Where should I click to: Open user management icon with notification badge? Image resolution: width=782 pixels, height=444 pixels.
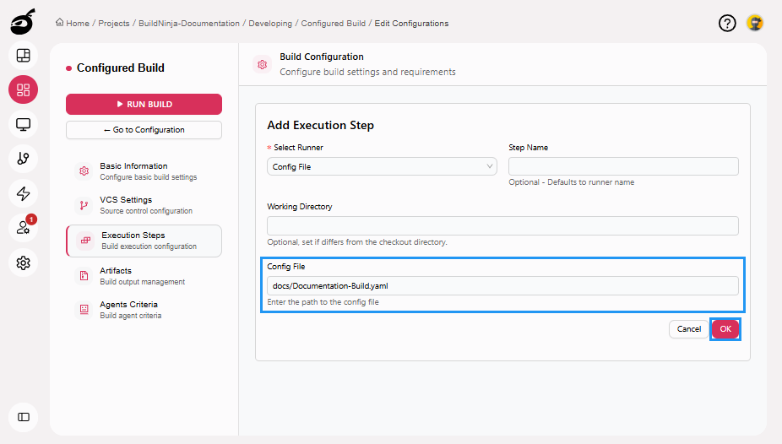[x=23, y=228]
